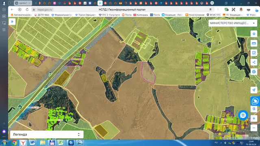Open the ДЕЛО-Web bookmark
The height and width of the screenshot is (146, 260).
[x=42, y=15]
